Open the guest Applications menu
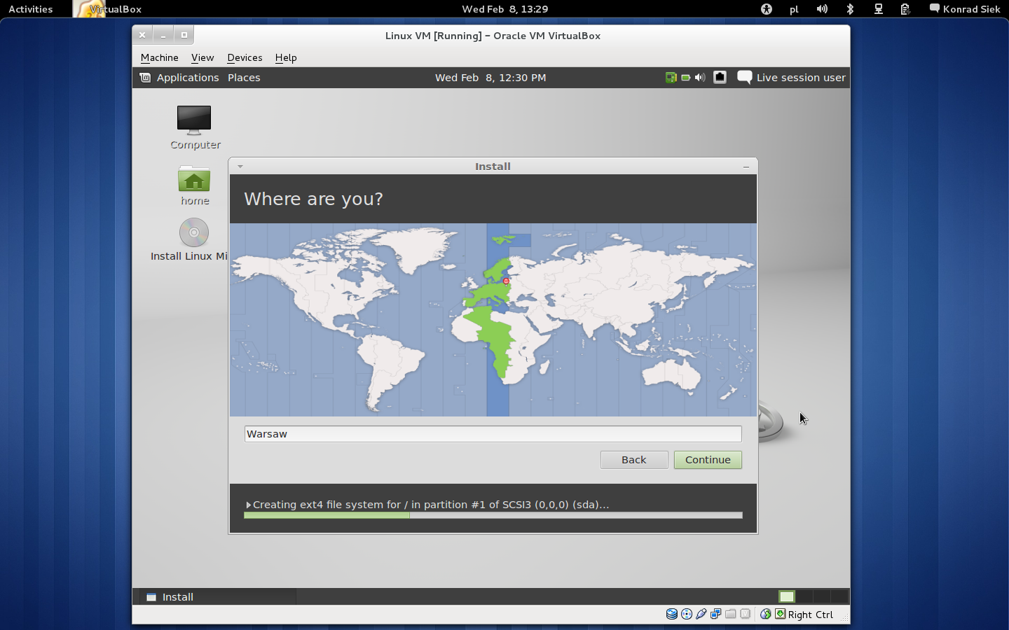This screenshot has width=1009, height=630. pos(188,78)
